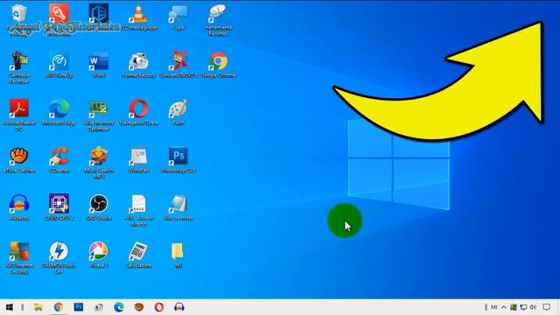The width and height of the screenshot is (560, 315).
Task: Open AVG TuneUp desktop shortcut
Action: pyautogui.click(x=59, y=61)
